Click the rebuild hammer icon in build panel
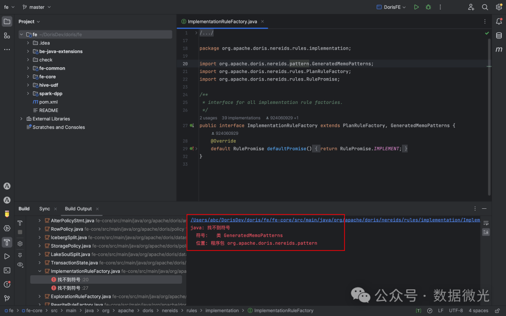Image resolution: width=506 pixels, height=316 pixels. pyautogui.click(x=20, y=223)
